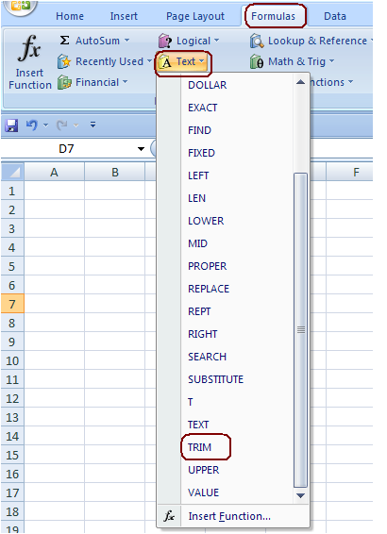Click the Financial functions book icon
387x534 pixels.
pyautogui.click(x=64, y=82)
